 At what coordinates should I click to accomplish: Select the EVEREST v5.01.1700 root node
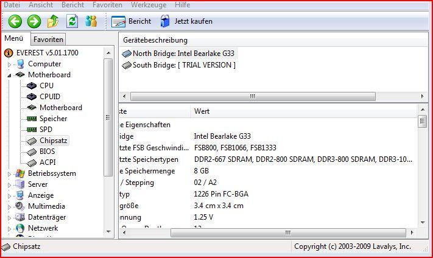click(48, 53)
